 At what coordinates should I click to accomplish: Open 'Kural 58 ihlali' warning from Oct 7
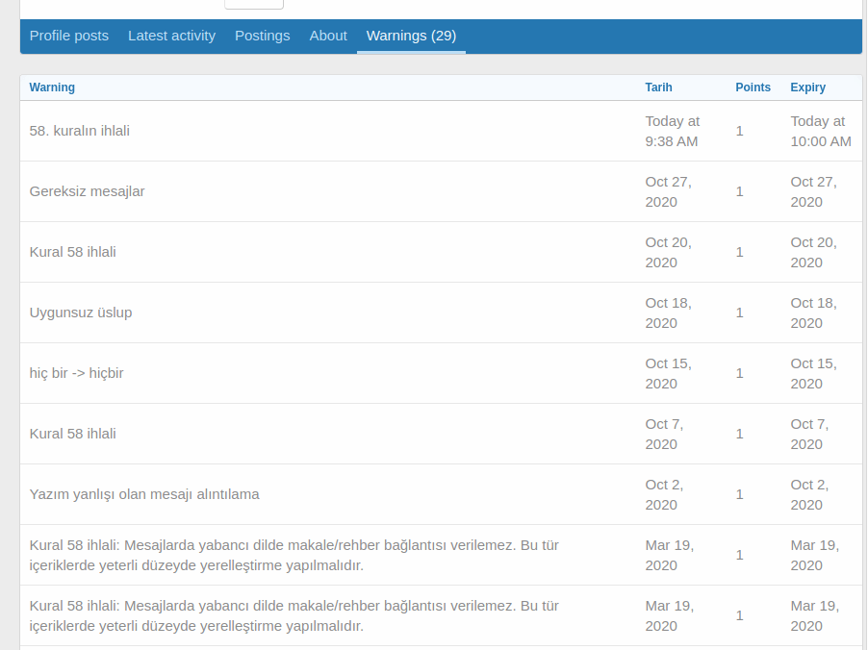click(72, 434)
